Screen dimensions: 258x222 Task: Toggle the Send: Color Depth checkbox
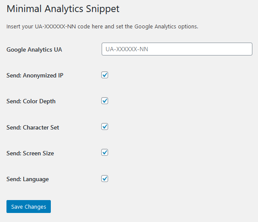click(105, 101)
